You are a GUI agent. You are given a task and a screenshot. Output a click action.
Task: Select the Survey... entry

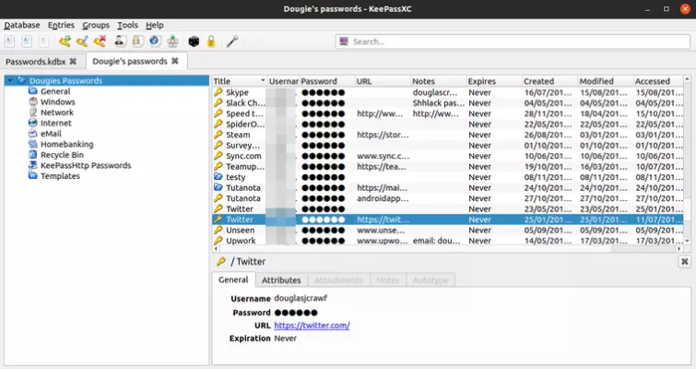tap(447, 146)
